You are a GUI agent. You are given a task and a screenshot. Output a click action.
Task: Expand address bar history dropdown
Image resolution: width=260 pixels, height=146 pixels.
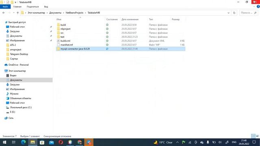(x=228, y=13)
